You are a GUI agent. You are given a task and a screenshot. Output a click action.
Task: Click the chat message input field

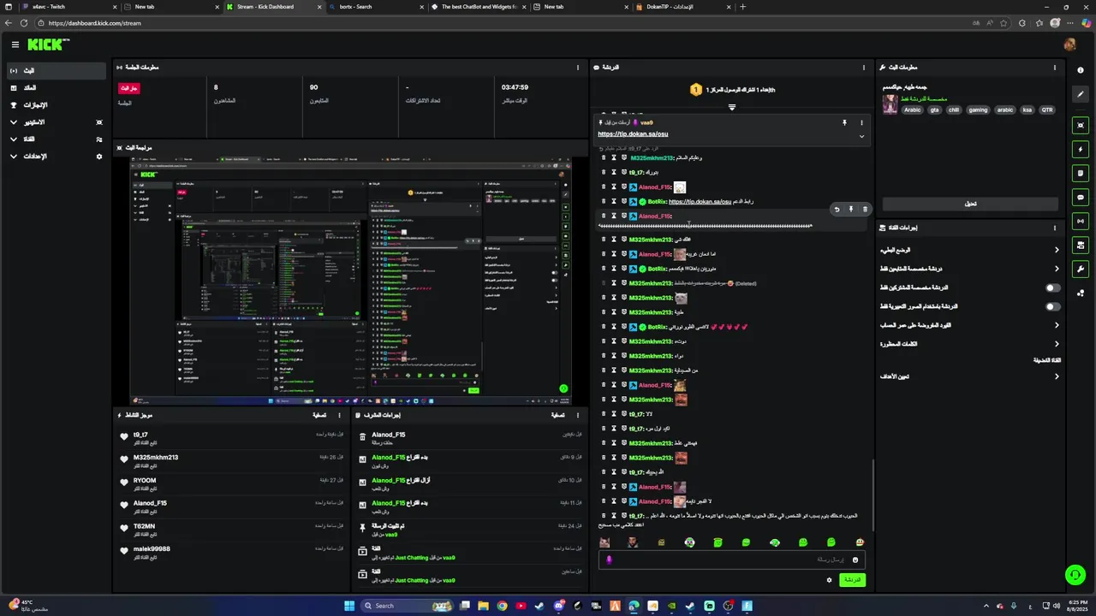[x=732, y=560]
